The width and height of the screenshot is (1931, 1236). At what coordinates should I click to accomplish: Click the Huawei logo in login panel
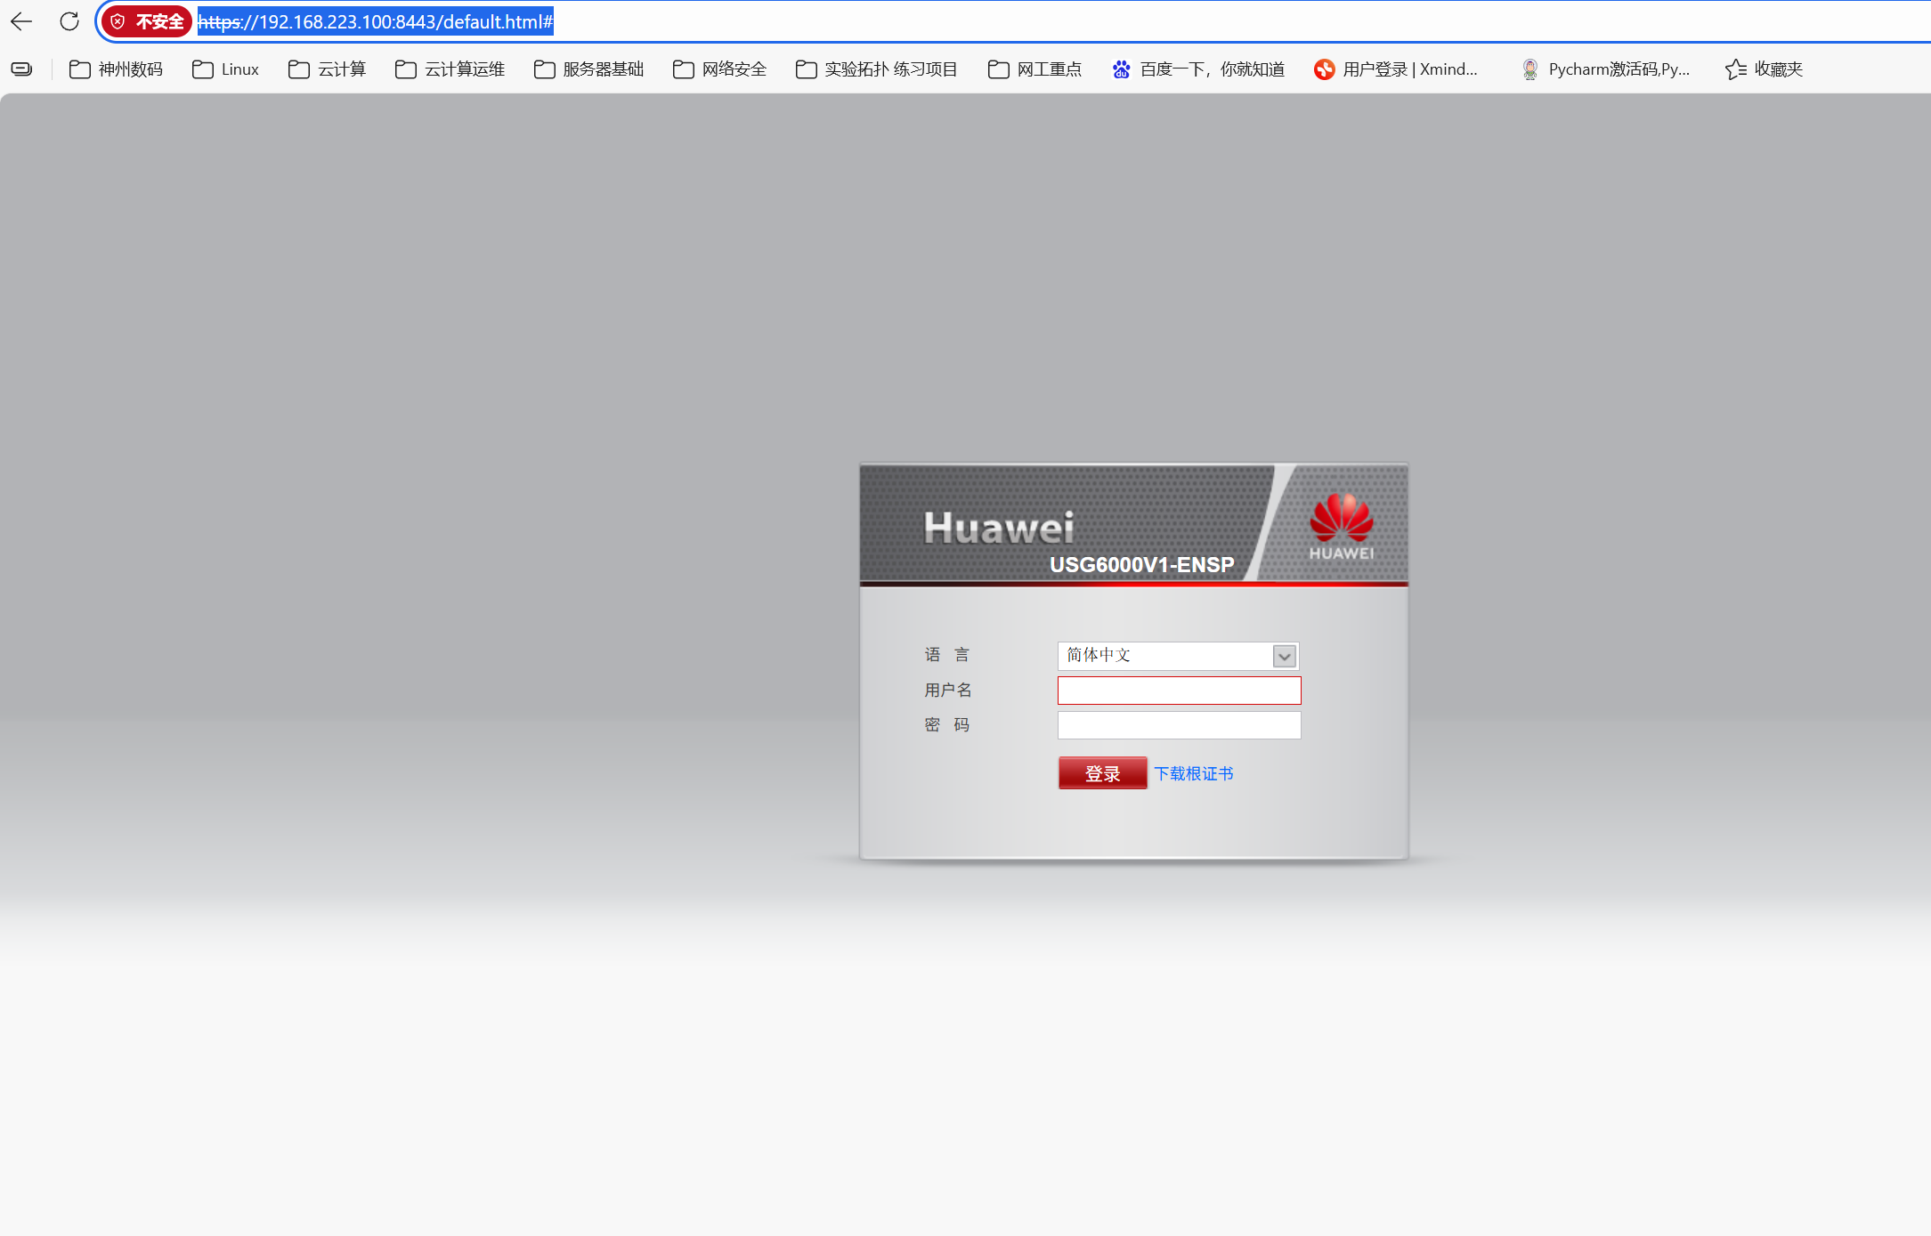pyautogui.click(x=1341, y=525)
